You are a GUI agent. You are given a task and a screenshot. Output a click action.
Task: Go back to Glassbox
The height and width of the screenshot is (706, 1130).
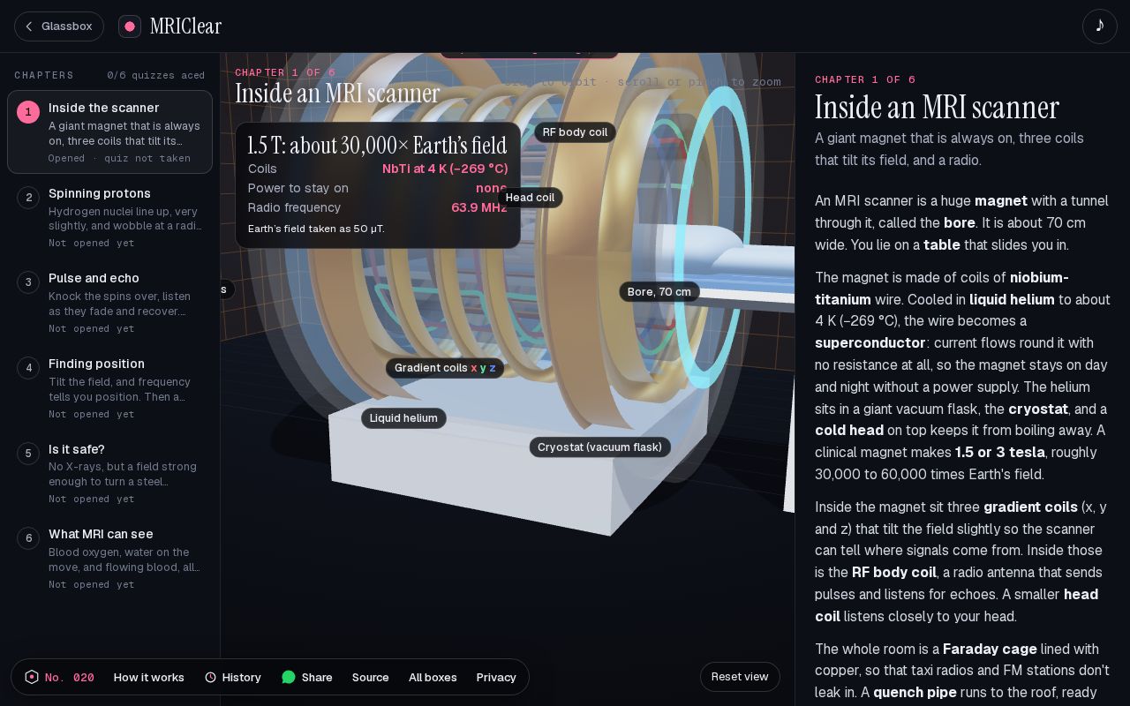click(59, 26)
